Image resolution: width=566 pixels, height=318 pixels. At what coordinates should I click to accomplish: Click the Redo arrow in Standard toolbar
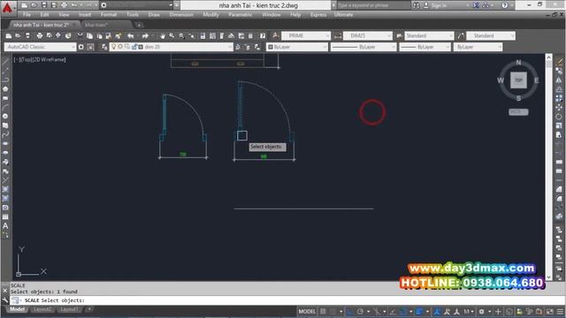(145, 35)
